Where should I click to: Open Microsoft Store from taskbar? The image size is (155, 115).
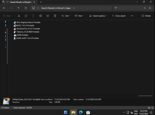point(88,112)
